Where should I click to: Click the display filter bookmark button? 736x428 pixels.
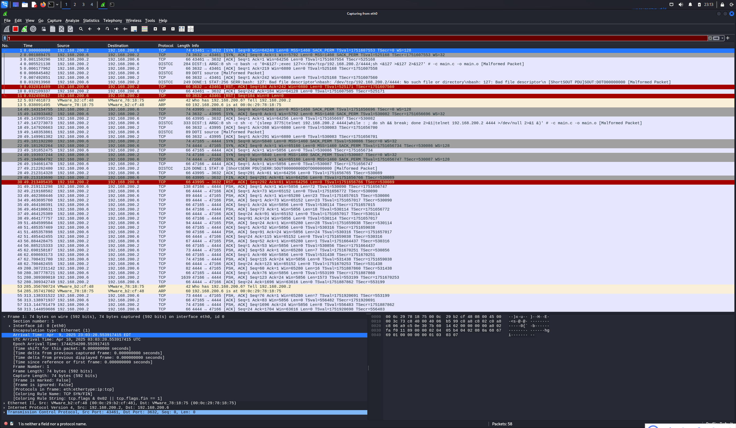[x=5, y=38]
